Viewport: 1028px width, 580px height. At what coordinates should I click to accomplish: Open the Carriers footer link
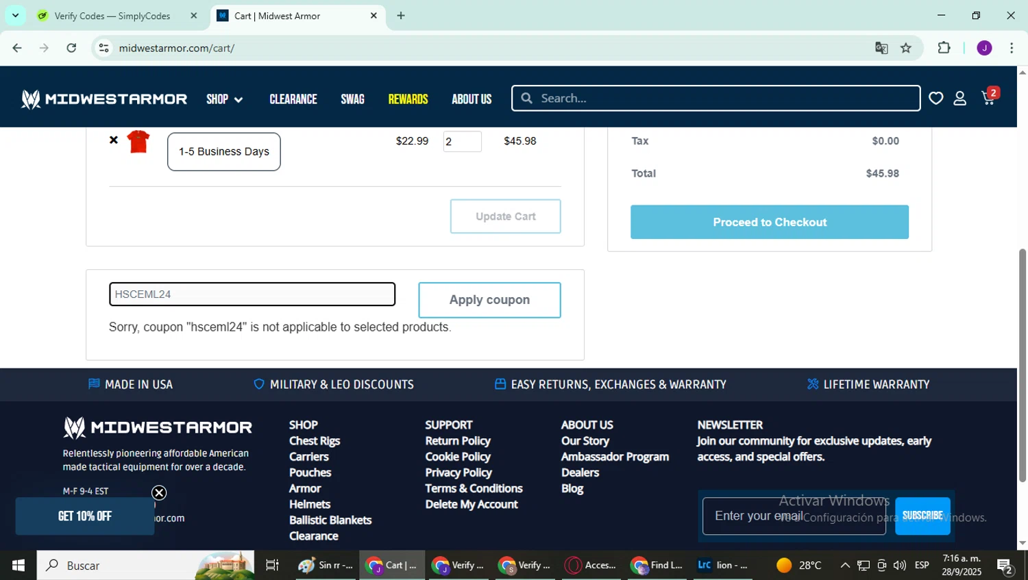(x=309, y=457)
